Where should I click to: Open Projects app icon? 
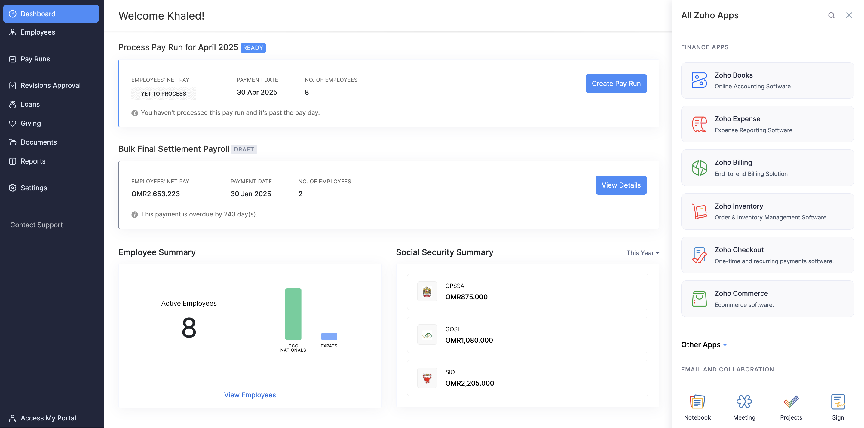[x=791, y=402]
